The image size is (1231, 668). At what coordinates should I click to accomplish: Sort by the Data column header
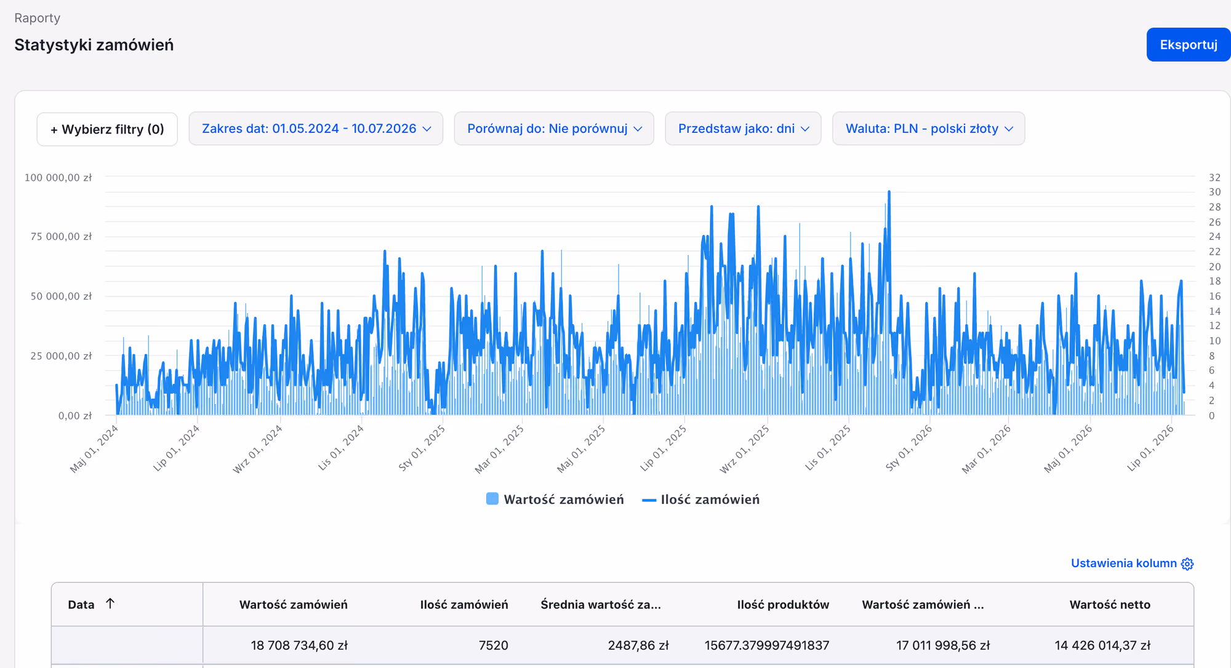[x=81, y=605]
